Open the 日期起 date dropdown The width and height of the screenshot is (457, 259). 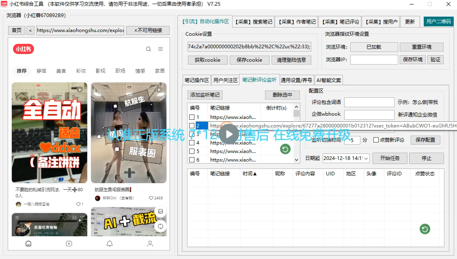tap(366, 158)
